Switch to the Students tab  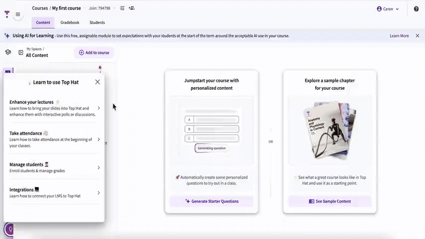click(x=97, y=22)
